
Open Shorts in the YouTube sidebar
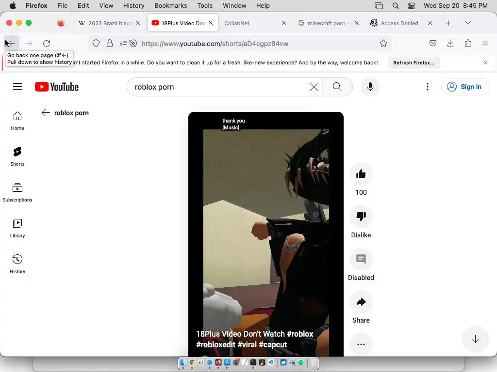[17, 156]
